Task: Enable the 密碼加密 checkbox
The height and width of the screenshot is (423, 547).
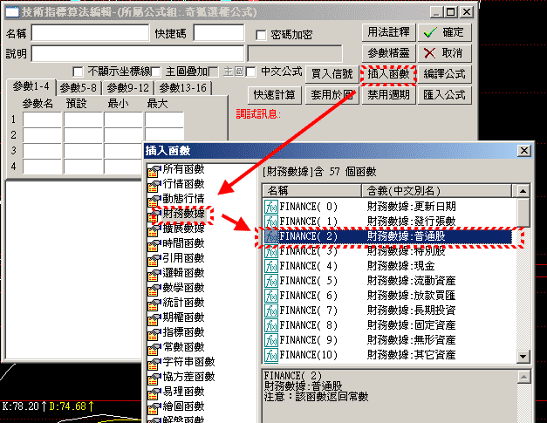Action: point(261,35)
